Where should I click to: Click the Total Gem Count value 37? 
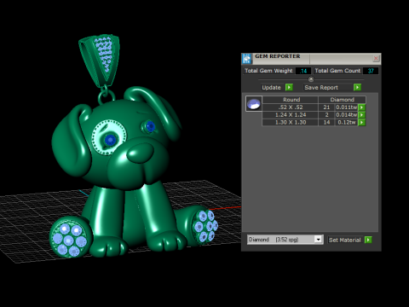click(x=371, y=71)
